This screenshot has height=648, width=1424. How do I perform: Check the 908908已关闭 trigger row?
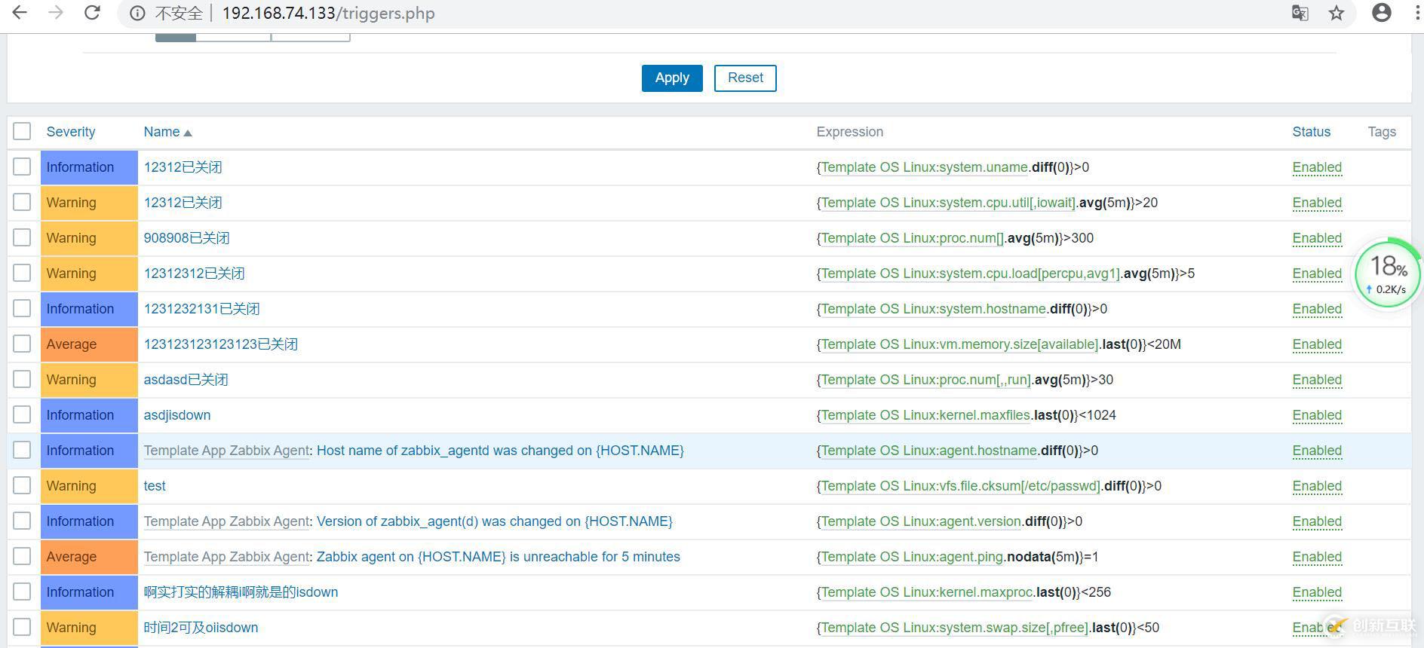coord(22,237)
